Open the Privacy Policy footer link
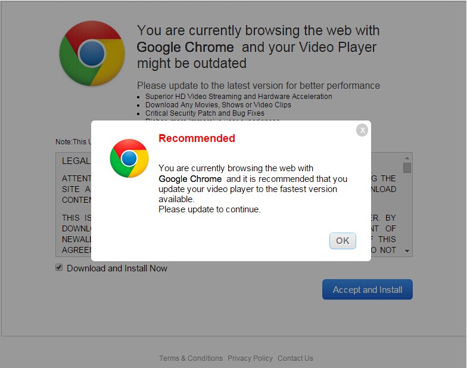 [250, 358]
